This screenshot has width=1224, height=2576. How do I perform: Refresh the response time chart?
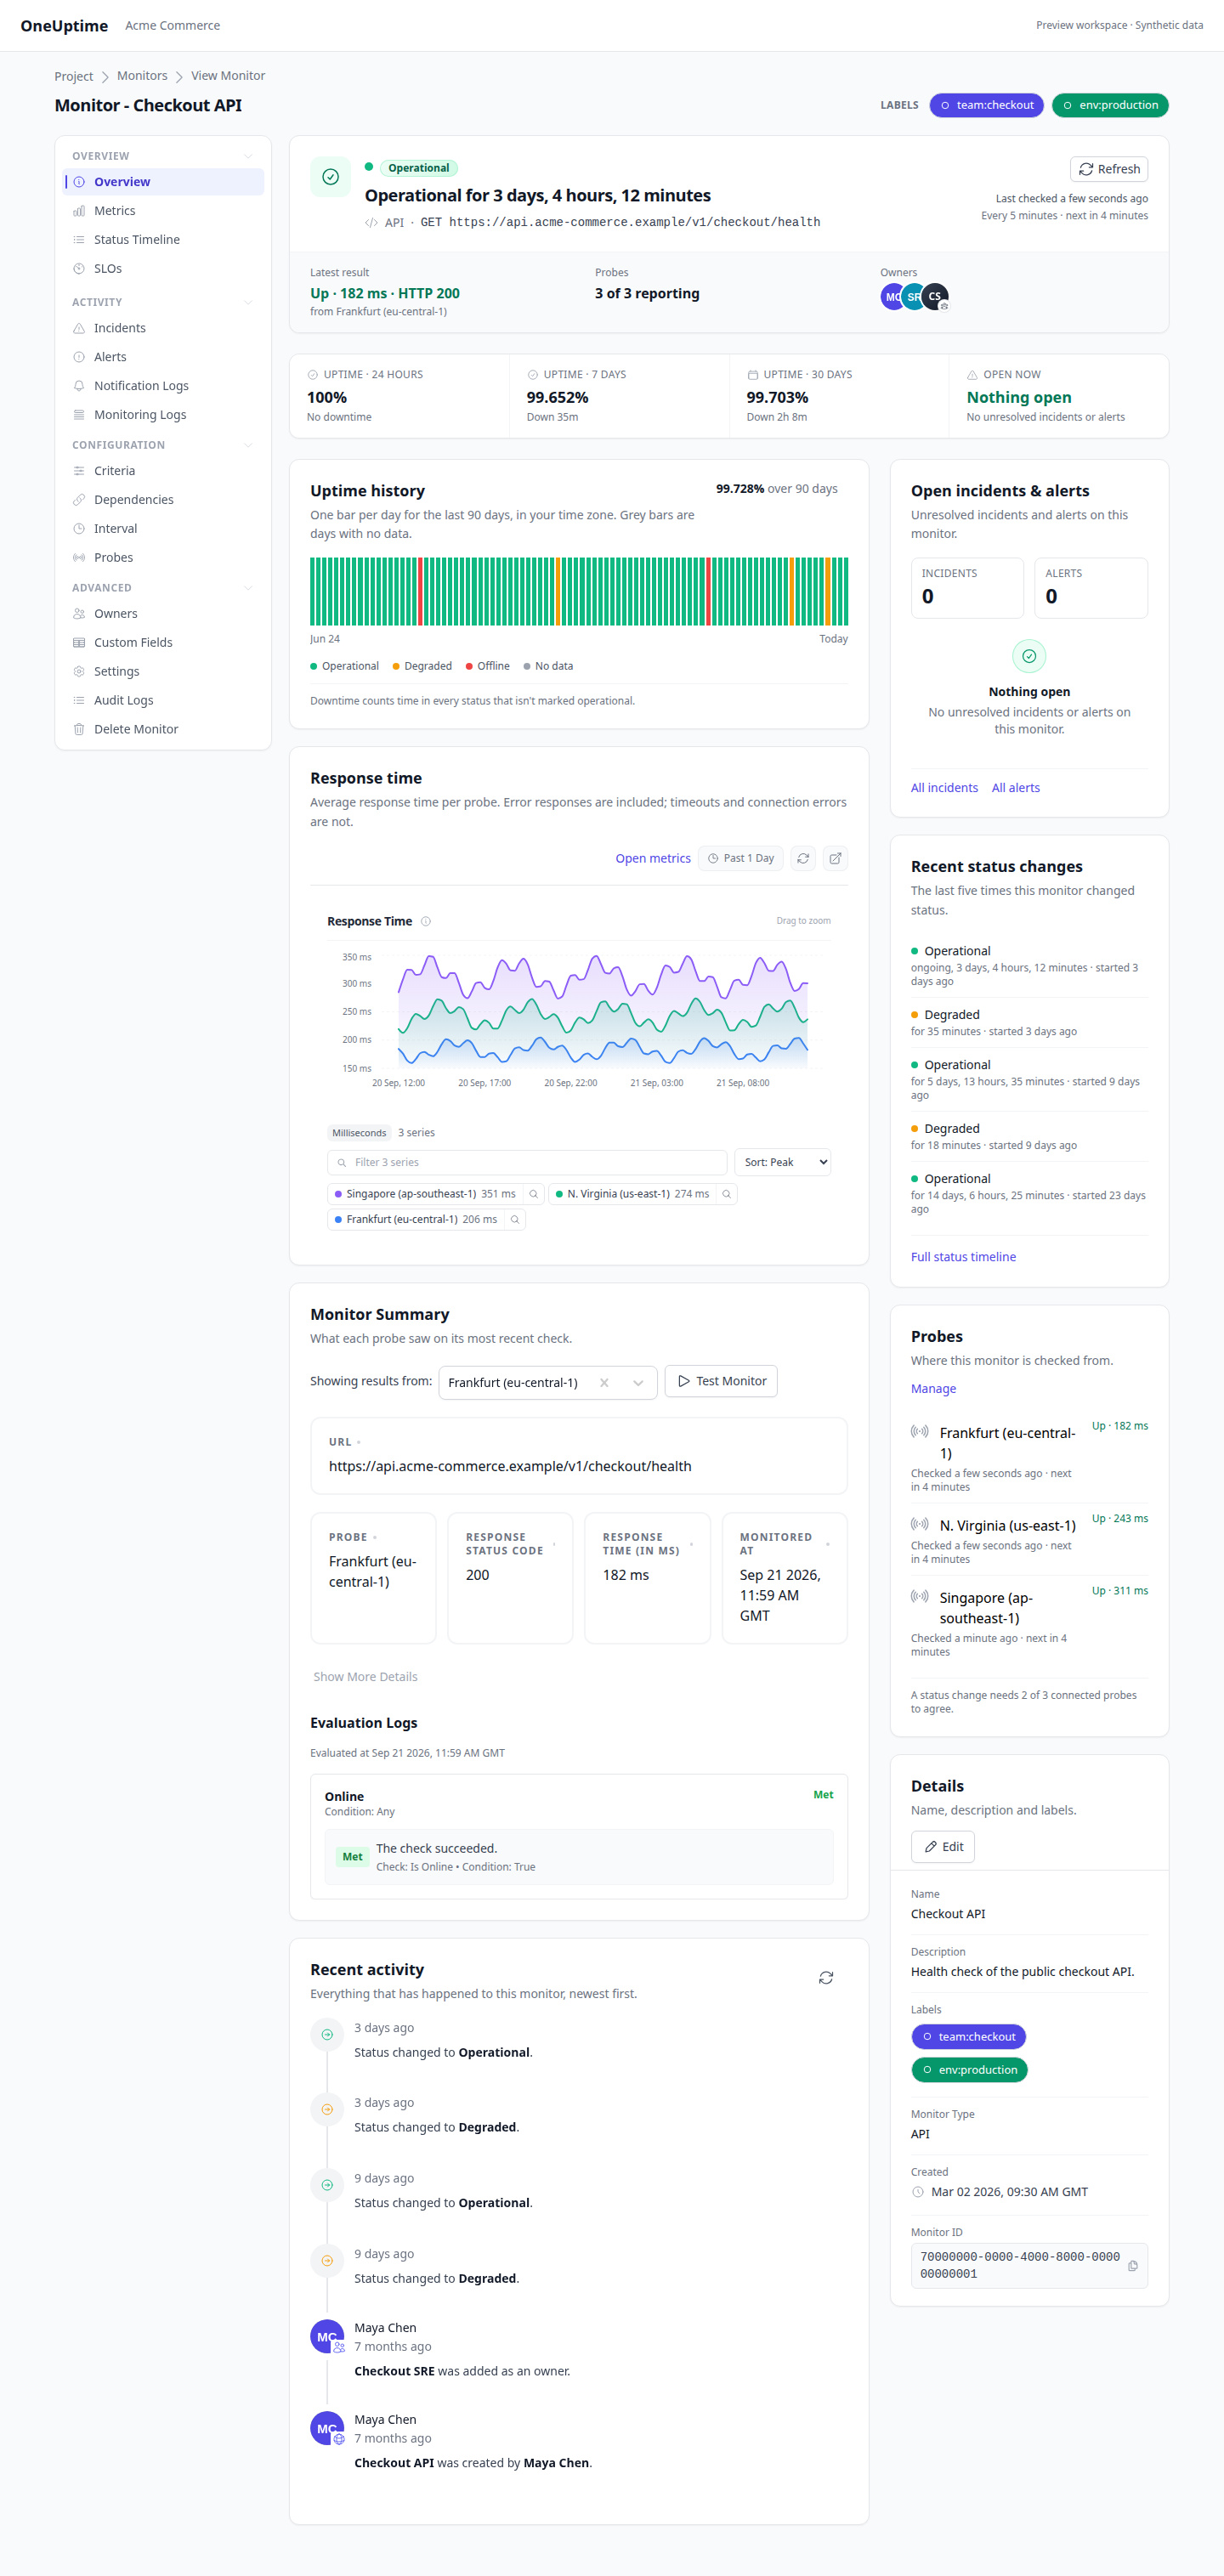[803, 858]
